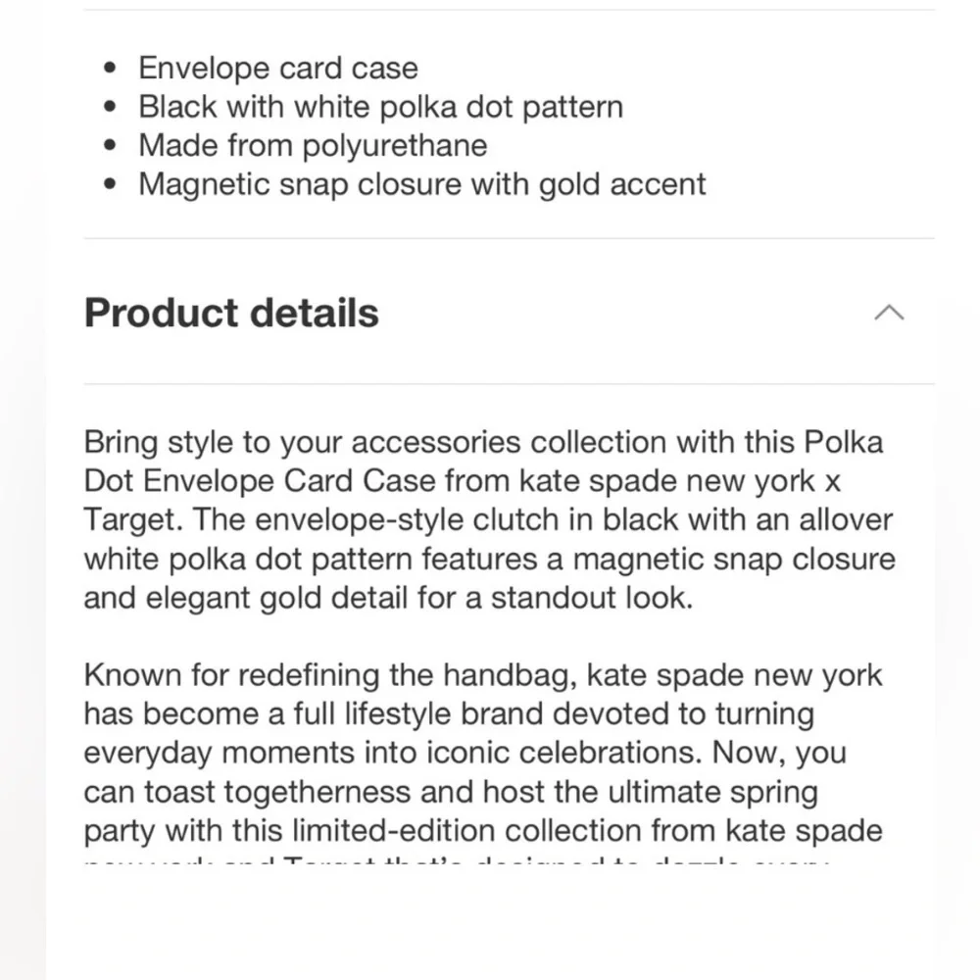Collapse the Product details section chevron

point(889,313)
